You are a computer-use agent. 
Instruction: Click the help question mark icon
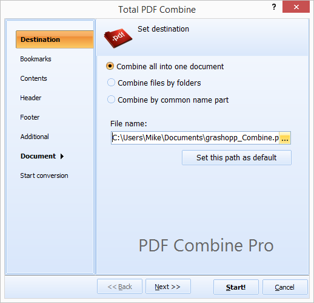pyautogui.click(x=274, y=7)
